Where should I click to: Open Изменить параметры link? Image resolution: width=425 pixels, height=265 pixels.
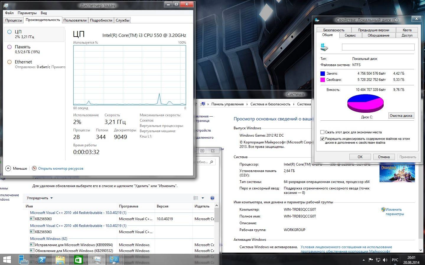(x=395, y=212)
